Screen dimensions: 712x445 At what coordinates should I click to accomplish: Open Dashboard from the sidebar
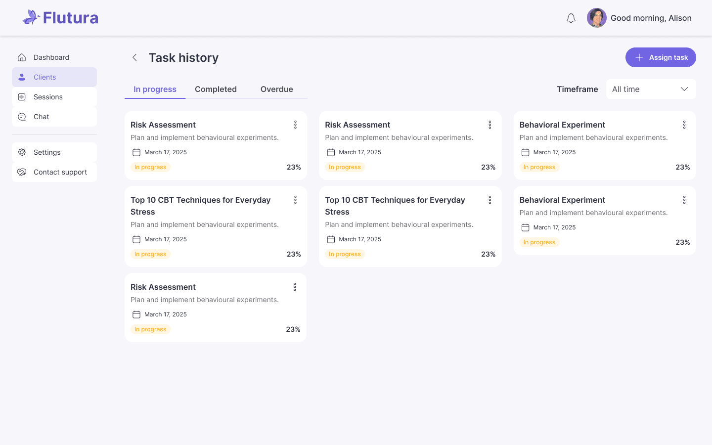[x=54, y=57]
